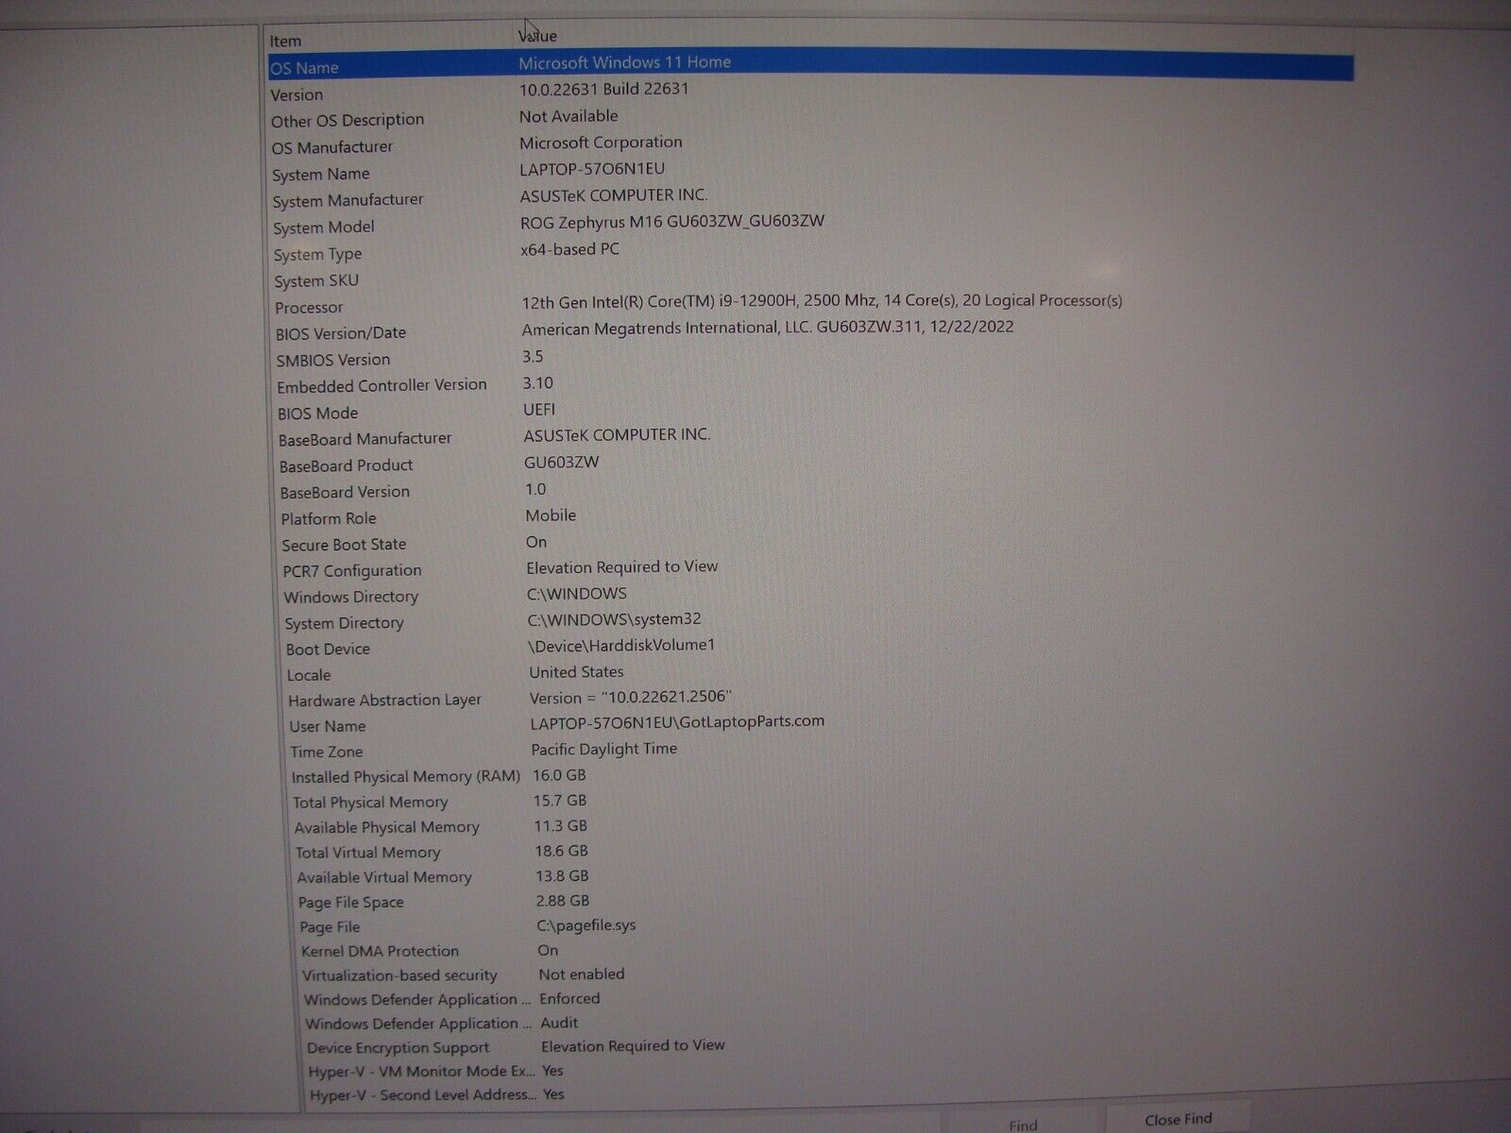
Task: Select the System Model row
Action: (813, 224)
